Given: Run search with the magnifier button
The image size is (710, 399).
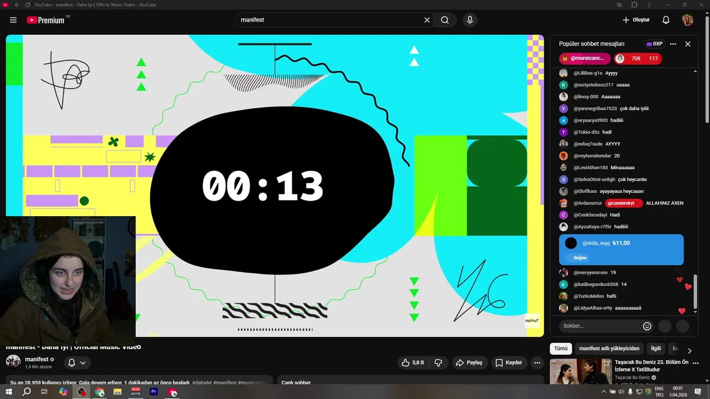Looking at the screenshot, I should coord(445,20).
